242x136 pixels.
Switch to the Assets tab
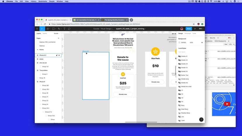tap(45, 34)
